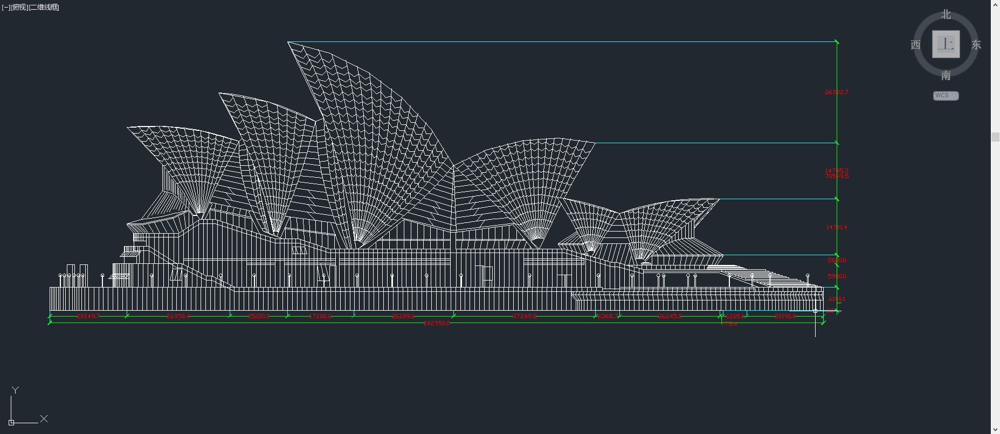Open the WCS coordinate system dropdown
1000x434 pixels.
(x=946, y=96)
